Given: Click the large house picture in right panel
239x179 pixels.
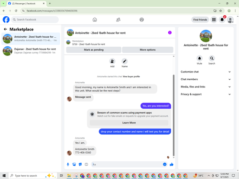Looking at the screenshot, I should pyautogui.click(x=206, y=36).
